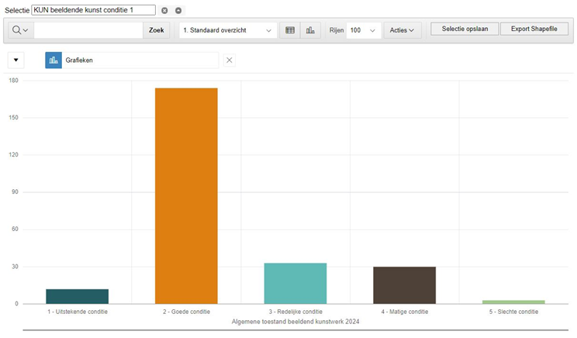Click the Zoek button
The height and width of the screenshot is (338, 577).
(156, 30)
